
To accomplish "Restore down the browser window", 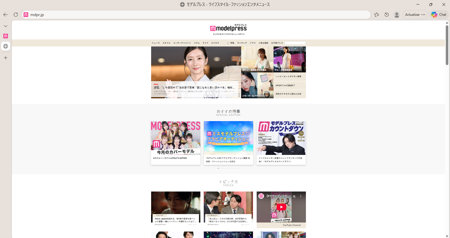I will tap(431, 5).
